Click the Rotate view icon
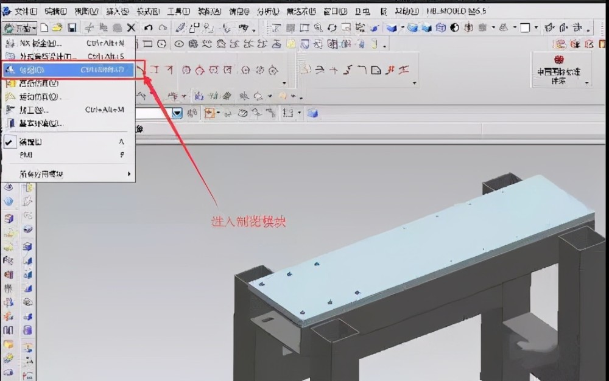The height and width of the screenshot is (381, 609). [332, 27]
